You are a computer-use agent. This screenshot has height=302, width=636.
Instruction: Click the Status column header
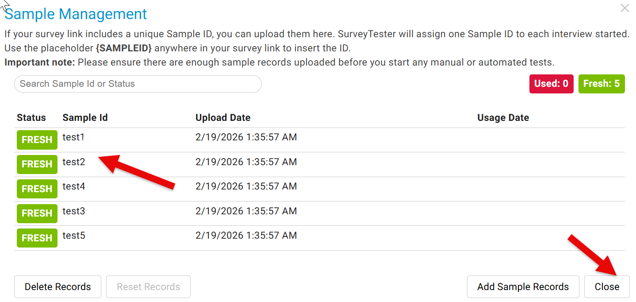click(31, 118)
